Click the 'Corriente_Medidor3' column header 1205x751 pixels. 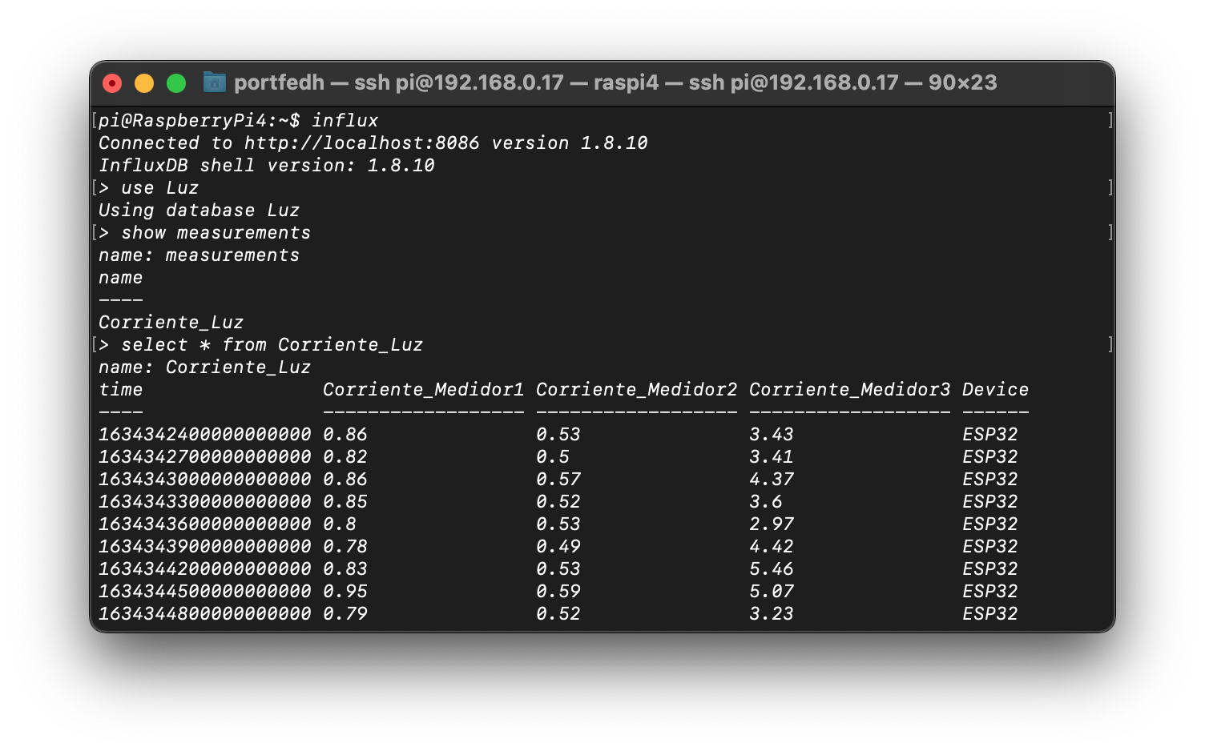[x=849, y=389]
